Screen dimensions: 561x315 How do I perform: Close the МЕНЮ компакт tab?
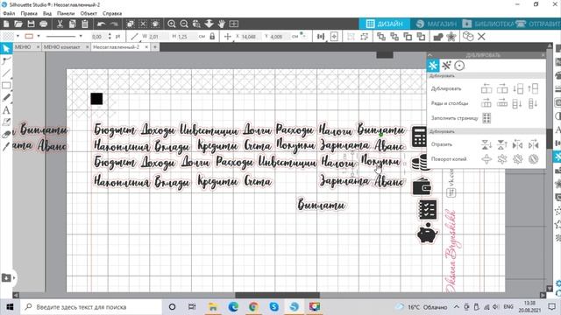87,47
